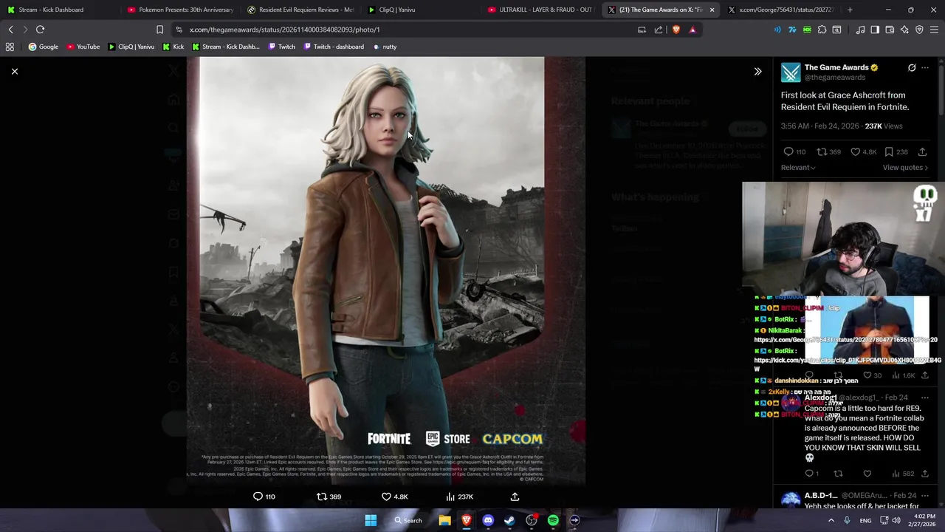Open the volume speaker tray icon
The width and height of the screenshot is (945, 532).
pos(896,520)
